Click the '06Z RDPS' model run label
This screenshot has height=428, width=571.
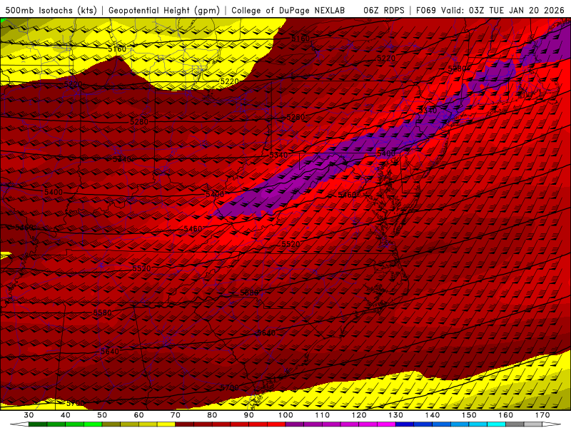coord(384,10)
